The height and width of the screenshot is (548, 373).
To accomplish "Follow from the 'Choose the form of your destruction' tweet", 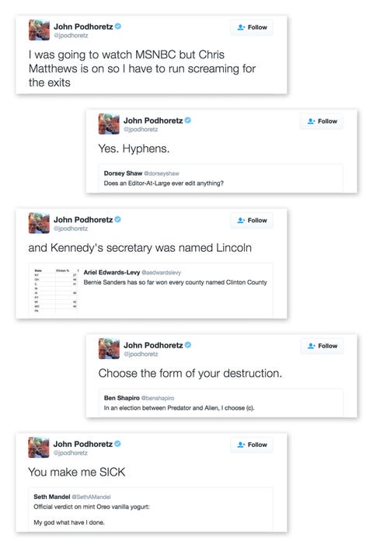I will 322,346.
